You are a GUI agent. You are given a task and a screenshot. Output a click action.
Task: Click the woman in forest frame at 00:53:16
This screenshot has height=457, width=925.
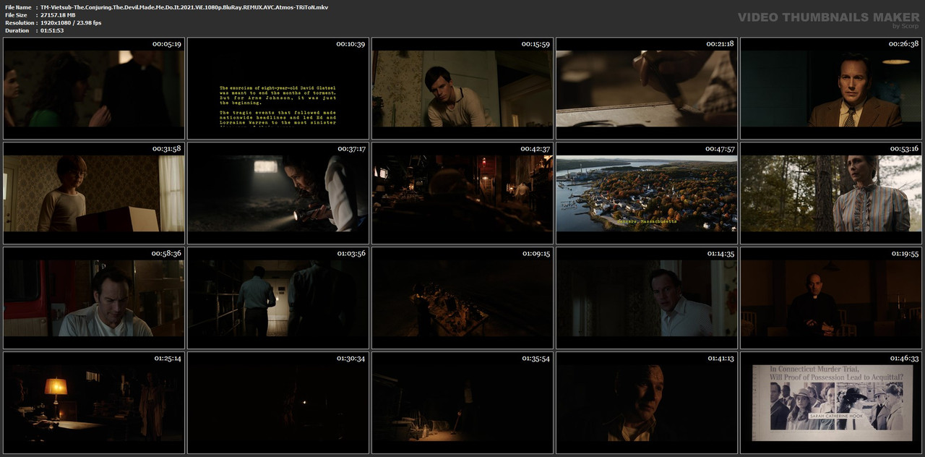coord(831,193)
